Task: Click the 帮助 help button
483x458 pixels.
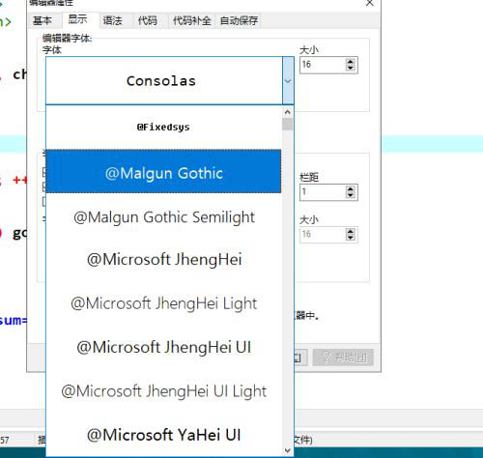Action: (x=343, y=358)
